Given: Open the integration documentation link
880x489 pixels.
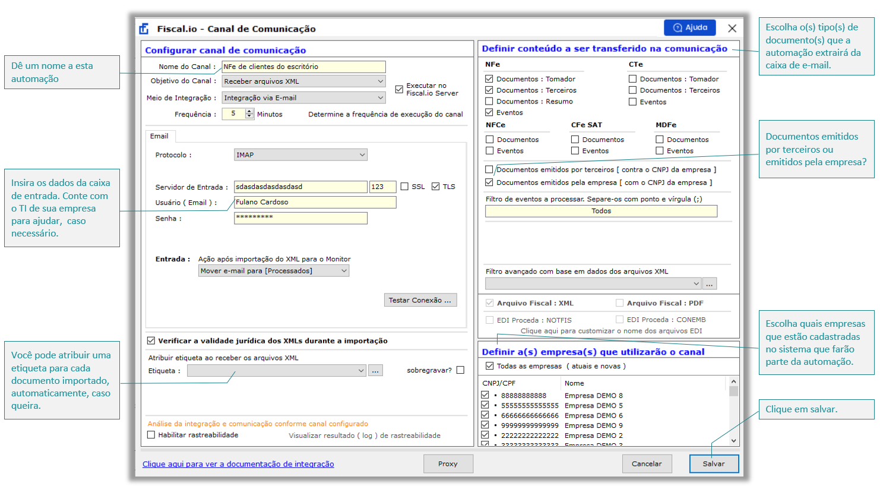Looking at the screenshot, I should click(x=238, y=464).
